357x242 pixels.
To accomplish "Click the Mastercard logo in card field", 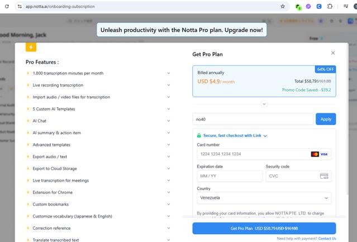I will pyautogui.click(x=315, y=154).
